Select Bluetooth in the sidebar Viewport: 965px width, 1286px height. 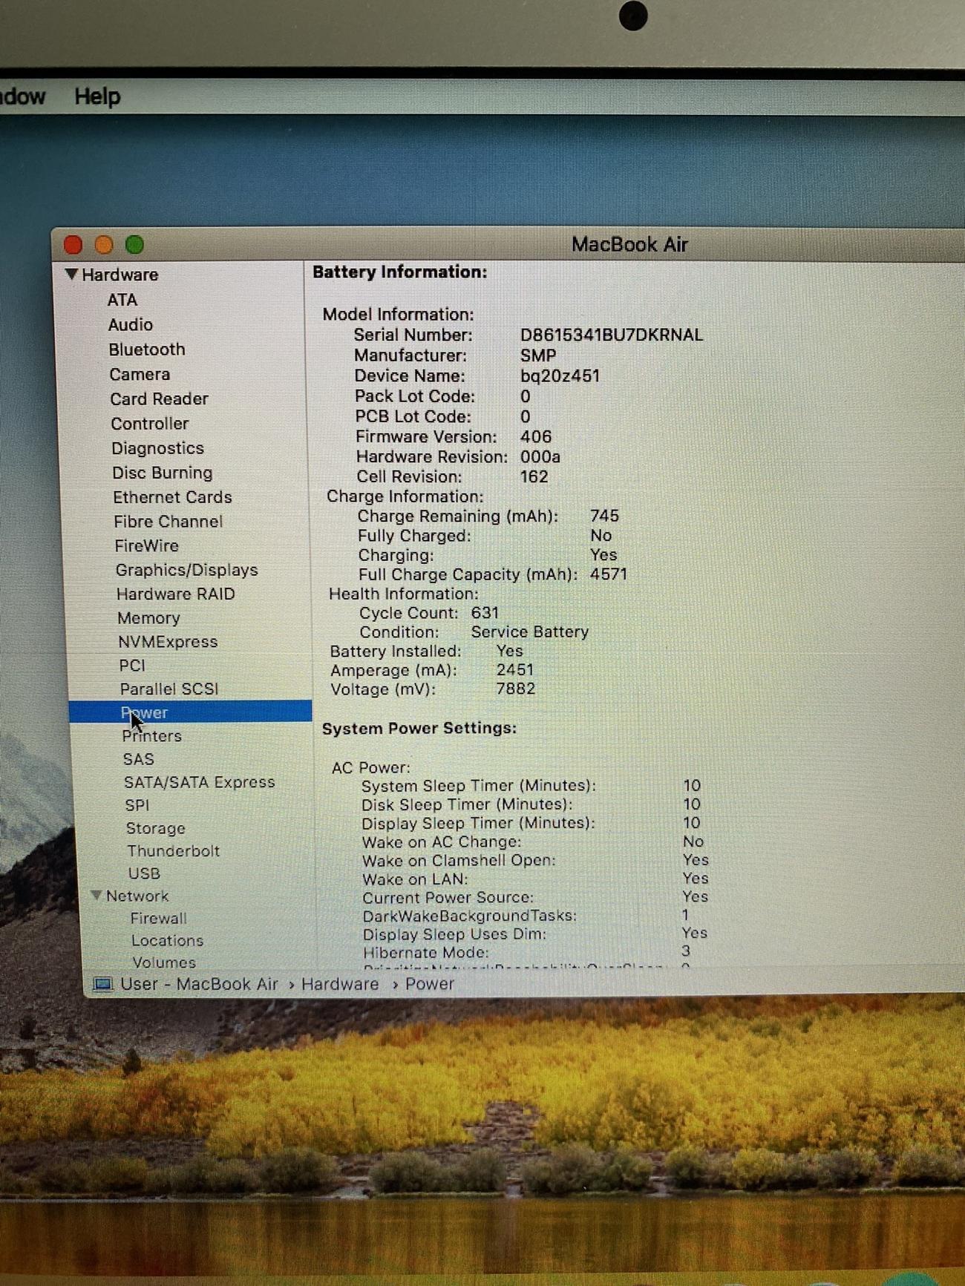click(x=147, y=350)
